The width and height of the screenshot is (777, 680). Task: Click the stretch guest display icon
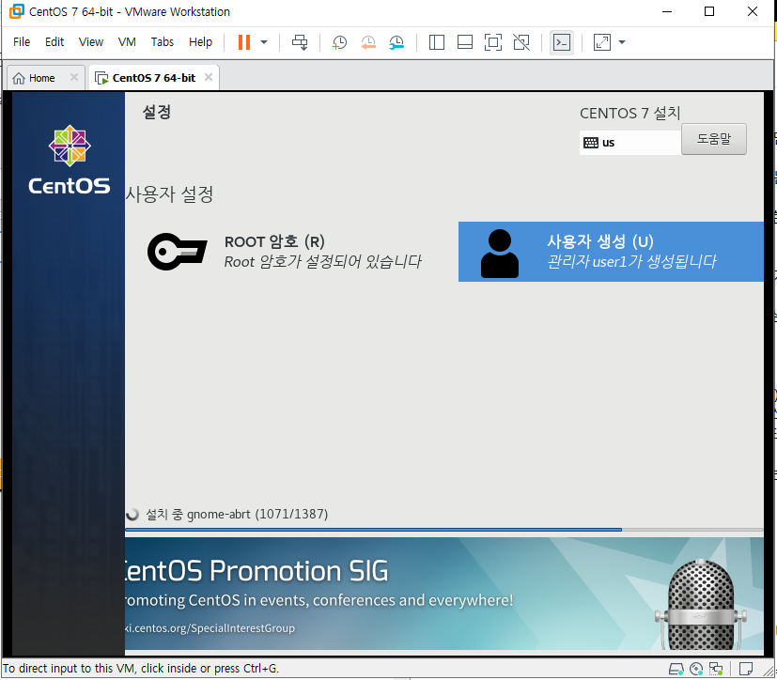click(x=602, y=42)
